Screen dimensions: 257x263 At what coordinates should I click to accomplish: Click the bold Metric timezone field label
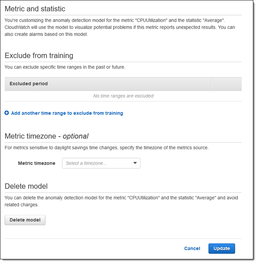(36, 163)
